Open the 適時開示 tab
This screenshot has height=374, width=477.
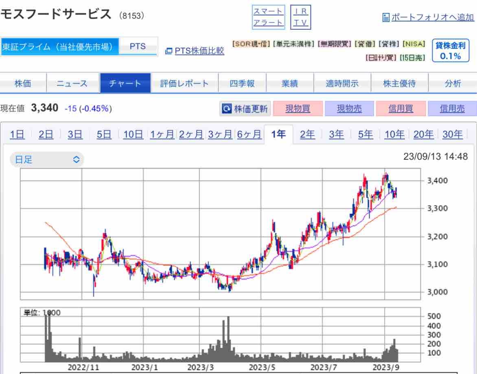click(342, 83)
